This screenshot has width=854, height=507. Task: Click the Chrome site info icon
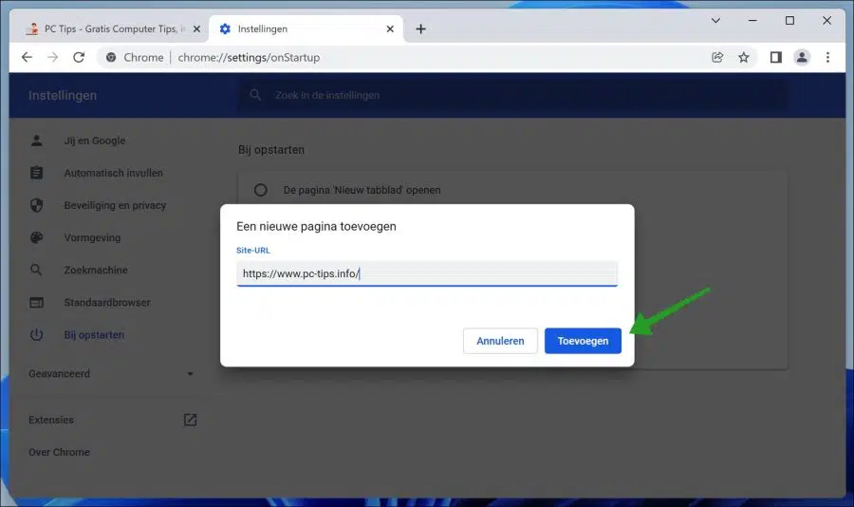(x=111, y=57)
